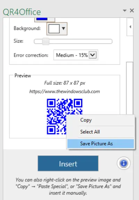
Task: Collapse the side panel arrow handle
Action: (130, 27)
